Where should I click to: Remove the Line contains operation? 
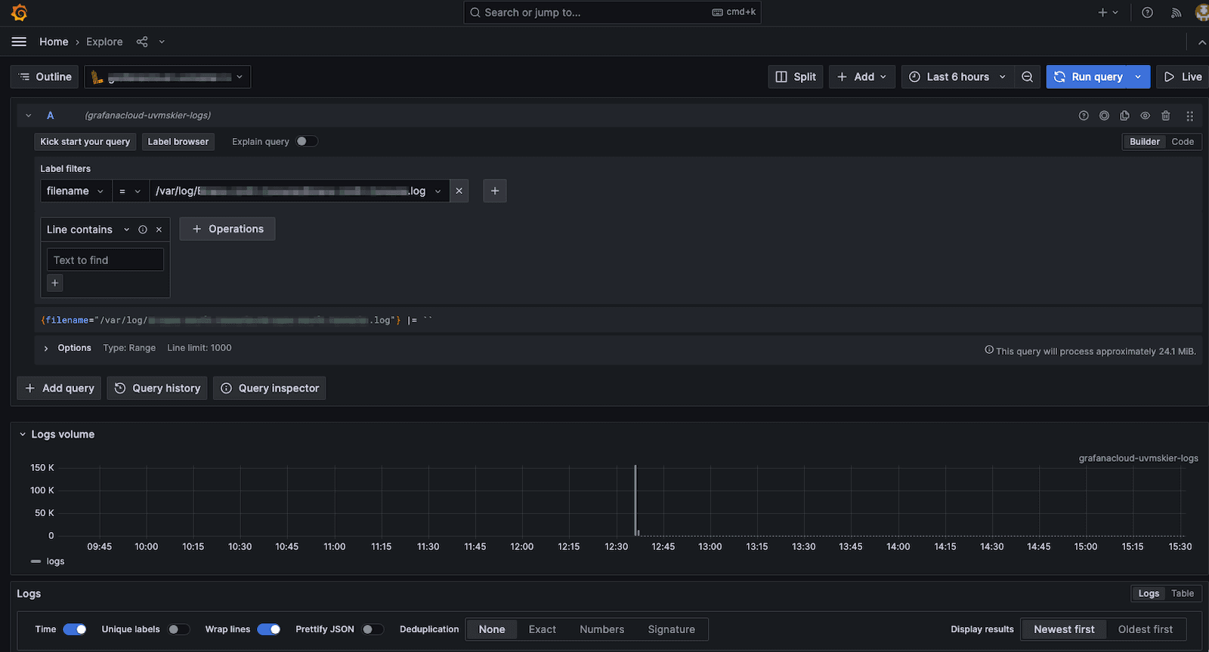159,229
